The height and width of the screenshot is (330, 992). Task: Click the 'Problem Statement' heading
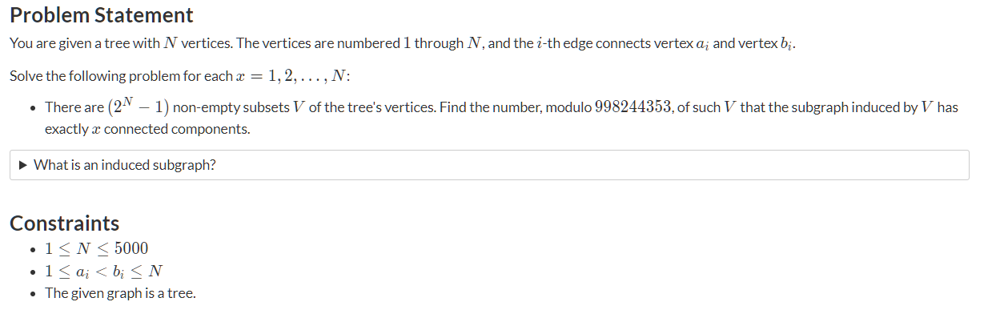tap(102, 15)
